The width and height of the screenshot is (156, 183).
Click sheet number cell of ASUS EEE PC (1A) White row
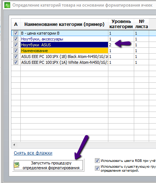click(141, 62)
